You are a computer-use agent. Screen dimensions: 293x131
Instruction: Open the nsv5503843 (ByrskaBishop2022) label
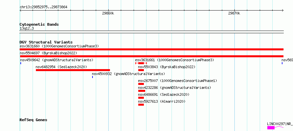coord(167,67)
